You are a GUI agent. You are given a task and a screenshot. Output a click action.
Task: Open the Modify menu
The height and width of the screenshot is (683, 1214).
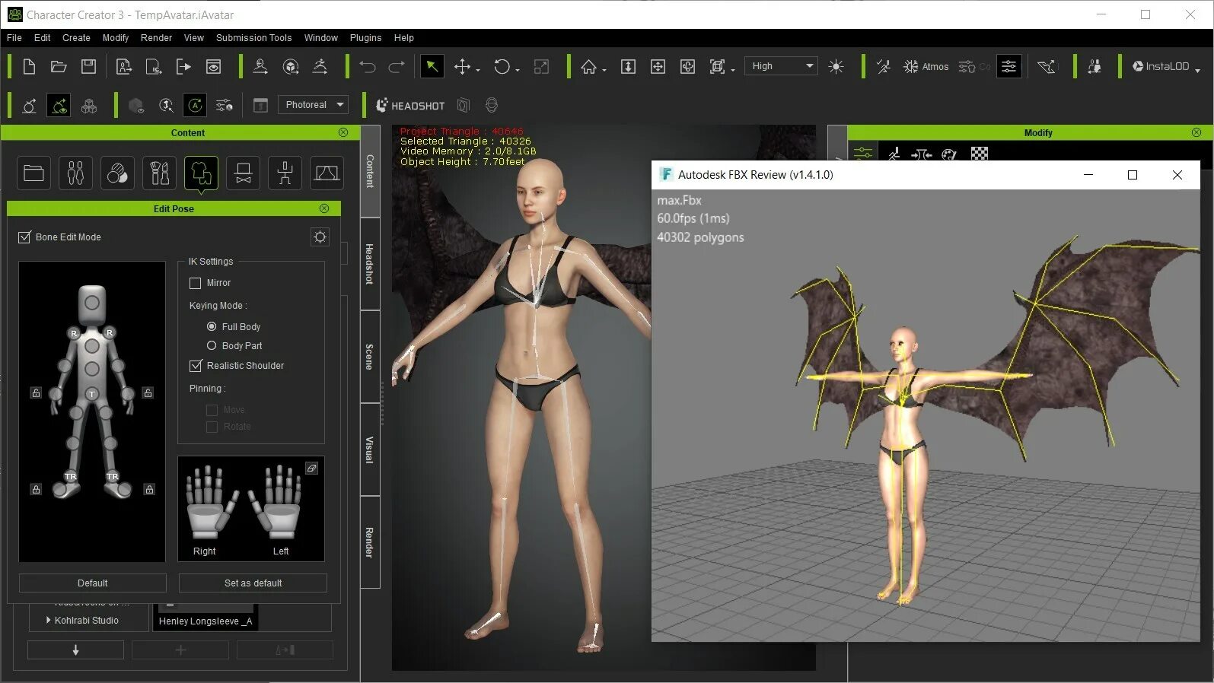[x=116, y=38]
